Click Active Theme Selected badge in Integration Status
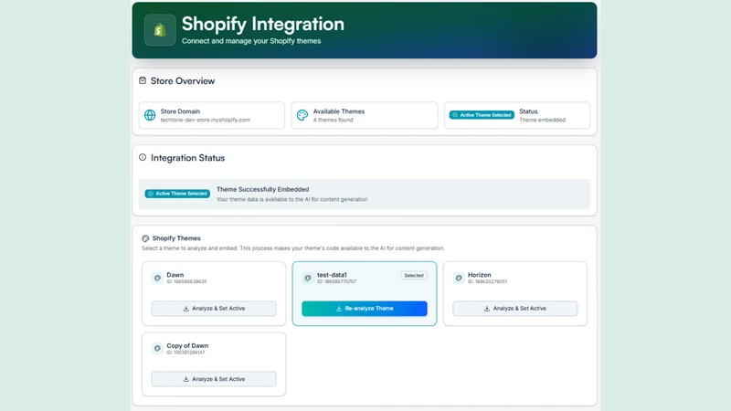 click(177, 194)
